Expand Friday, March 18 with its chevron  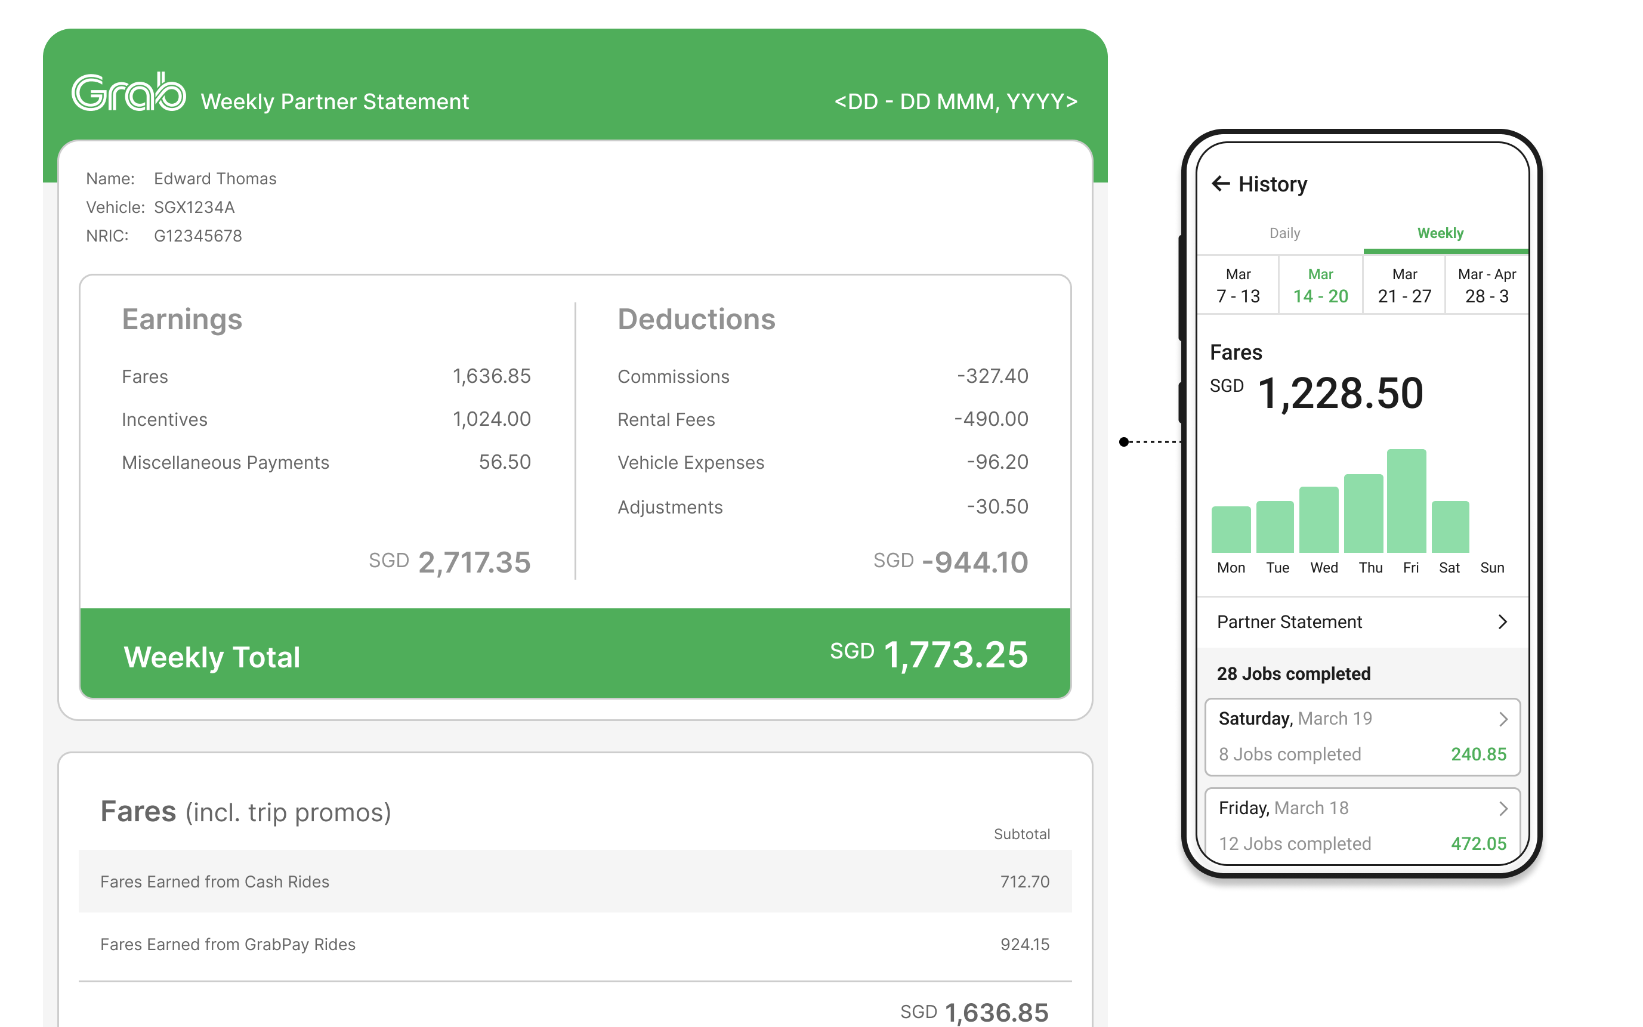point(1503,808)
